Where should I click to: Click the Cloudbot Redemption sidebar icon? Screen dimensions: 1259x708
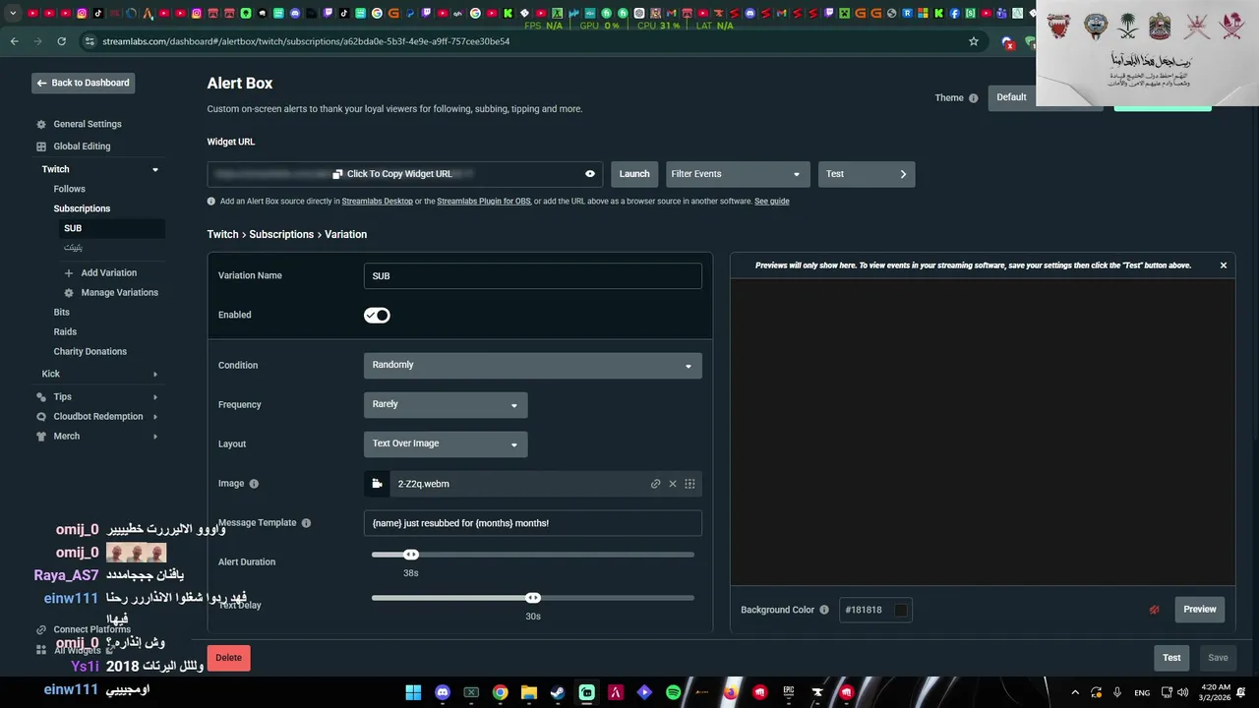[41, 417]
